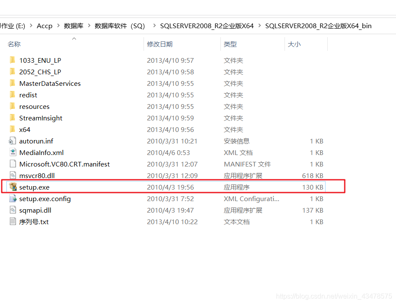Click the redist folder icon
Image resolution: width=396 pixels, height=304 pixels.
point(12,95)
